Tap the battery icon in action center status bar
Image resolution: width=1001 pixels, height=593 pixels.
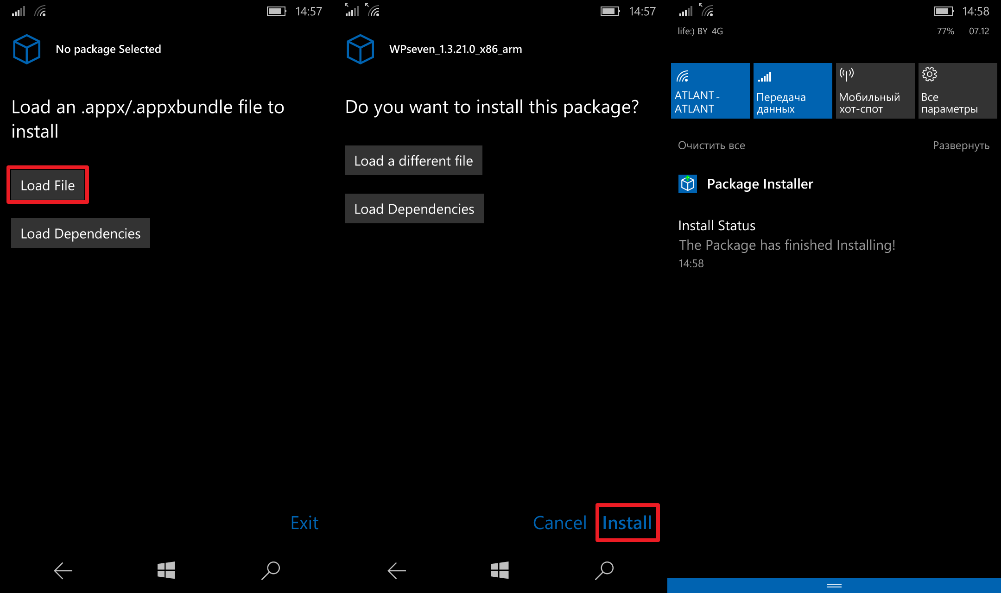click(944, 11)
